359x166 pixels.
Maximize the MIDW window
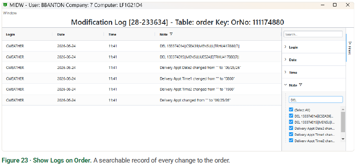click(334, 5)
